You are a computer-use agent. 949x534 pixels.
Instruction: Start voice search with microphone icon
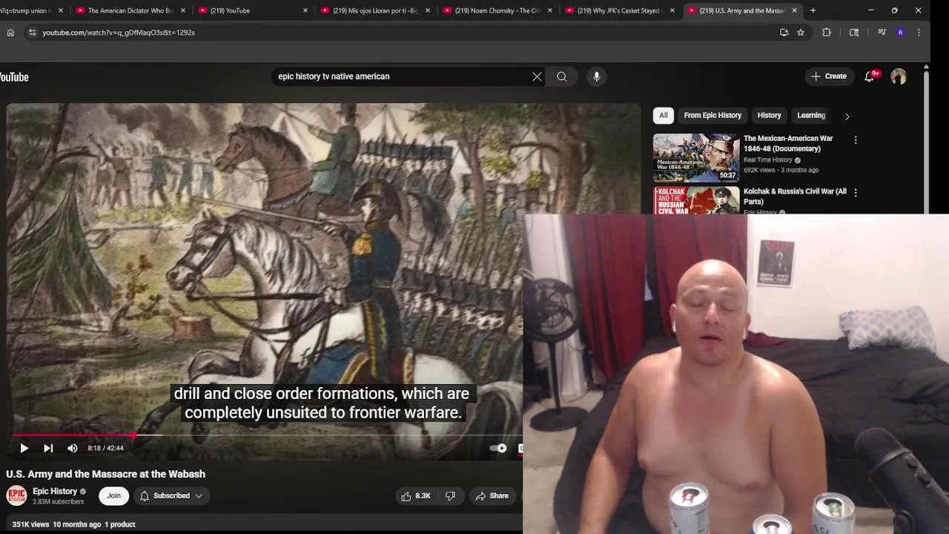[596, 76]
